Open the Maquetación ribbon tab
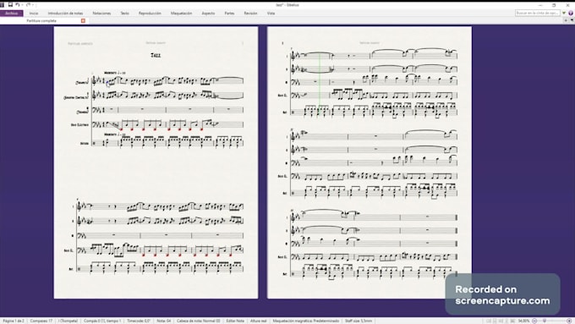This screenshot has height=324, width=575. click(181, 14)
